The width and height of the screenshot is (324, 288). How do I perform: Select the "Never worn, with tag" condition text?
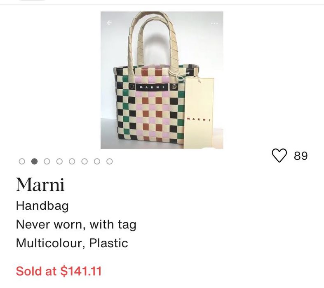(x=76, y=225)
